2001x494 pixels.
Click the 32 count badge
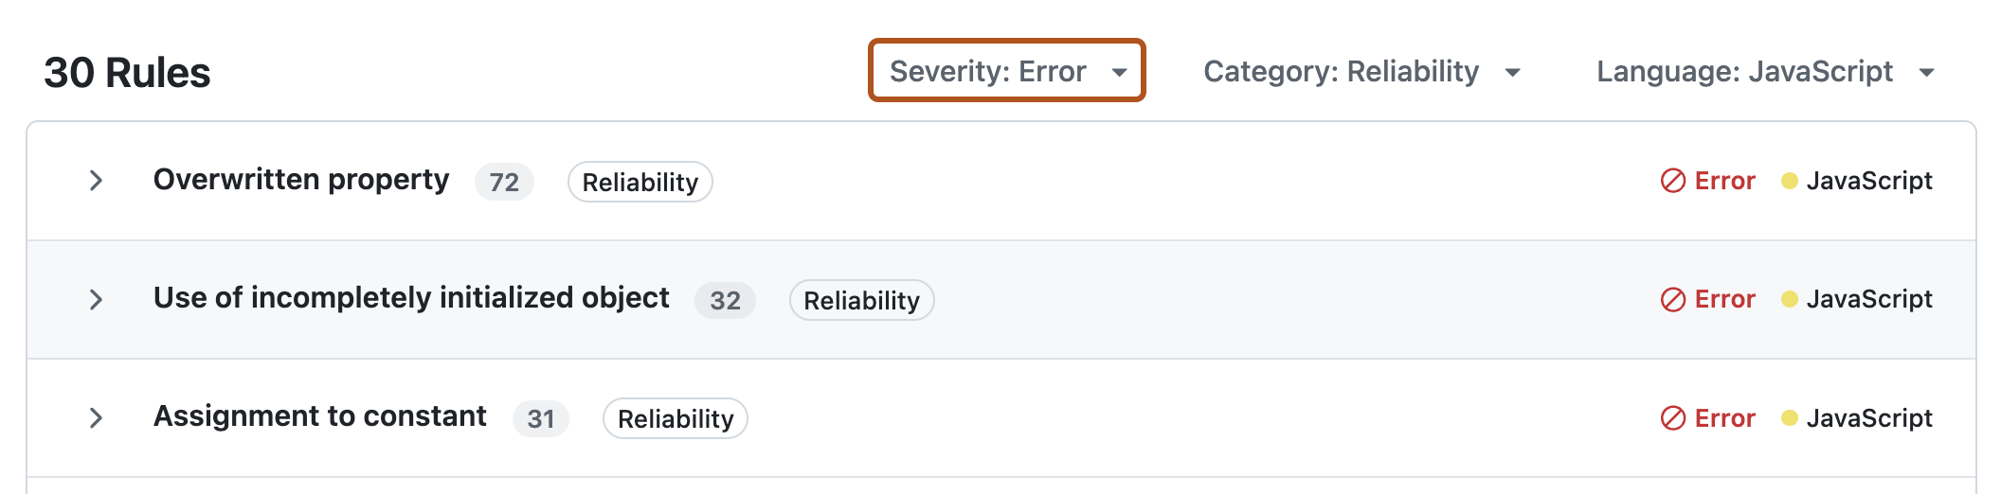pyautogui.click(x=725, y=301)
